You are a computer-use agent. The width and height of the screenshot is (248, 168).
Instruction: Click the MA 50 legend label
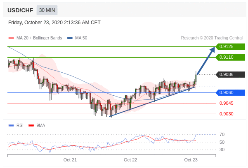81,38
